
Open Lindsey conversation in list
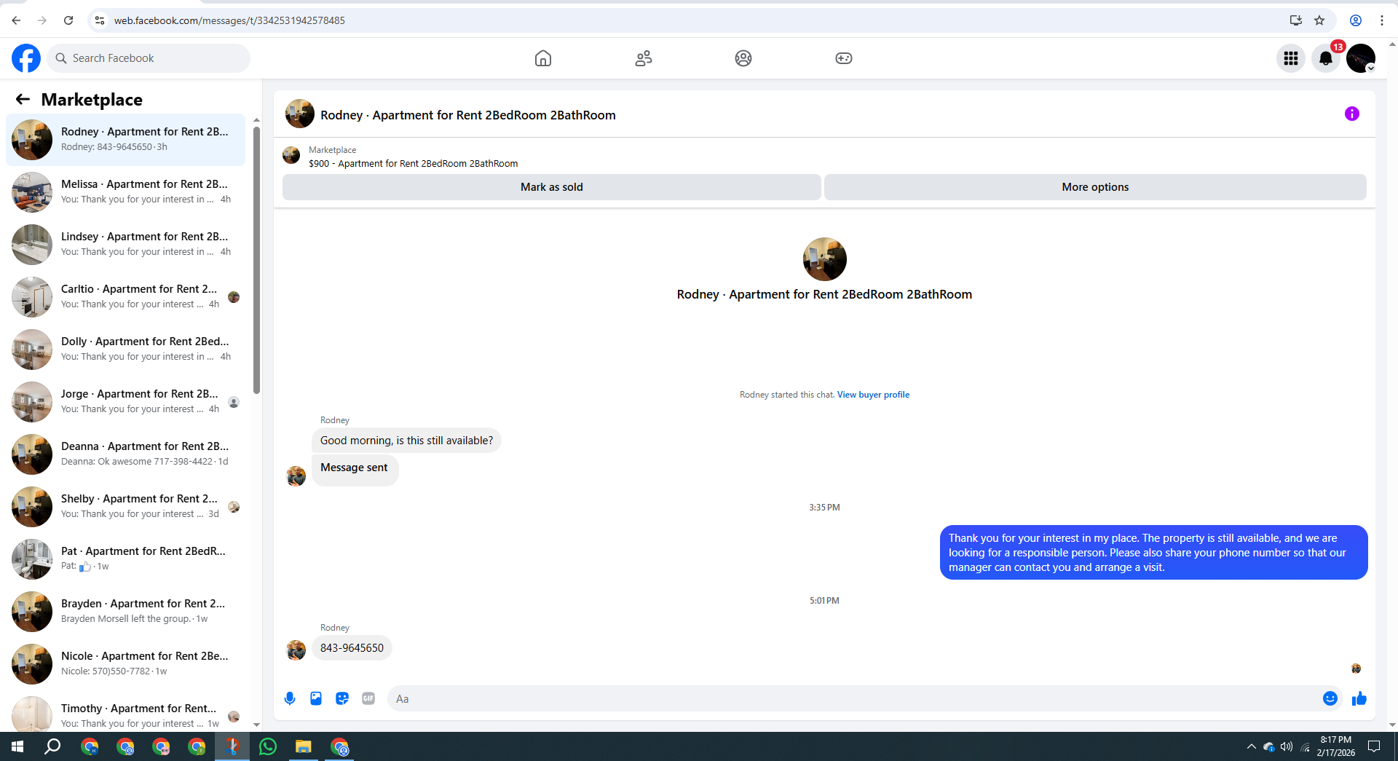(126, 245)
